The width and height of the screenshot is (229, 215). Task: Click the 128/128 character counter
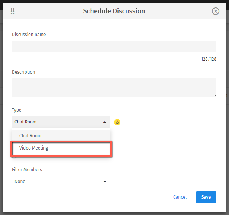click(209, 59)
